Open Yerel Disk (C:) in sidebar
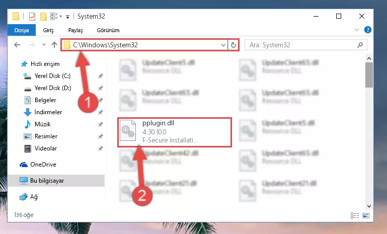Viewport: 387px width, 234px height. [52, 76]
